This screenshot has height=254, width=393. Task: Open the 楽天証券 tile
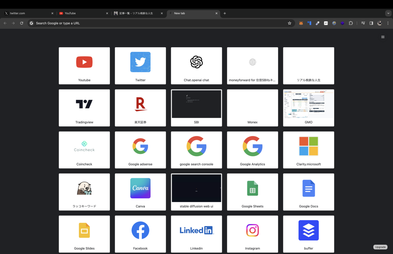(x=140, y=108)
